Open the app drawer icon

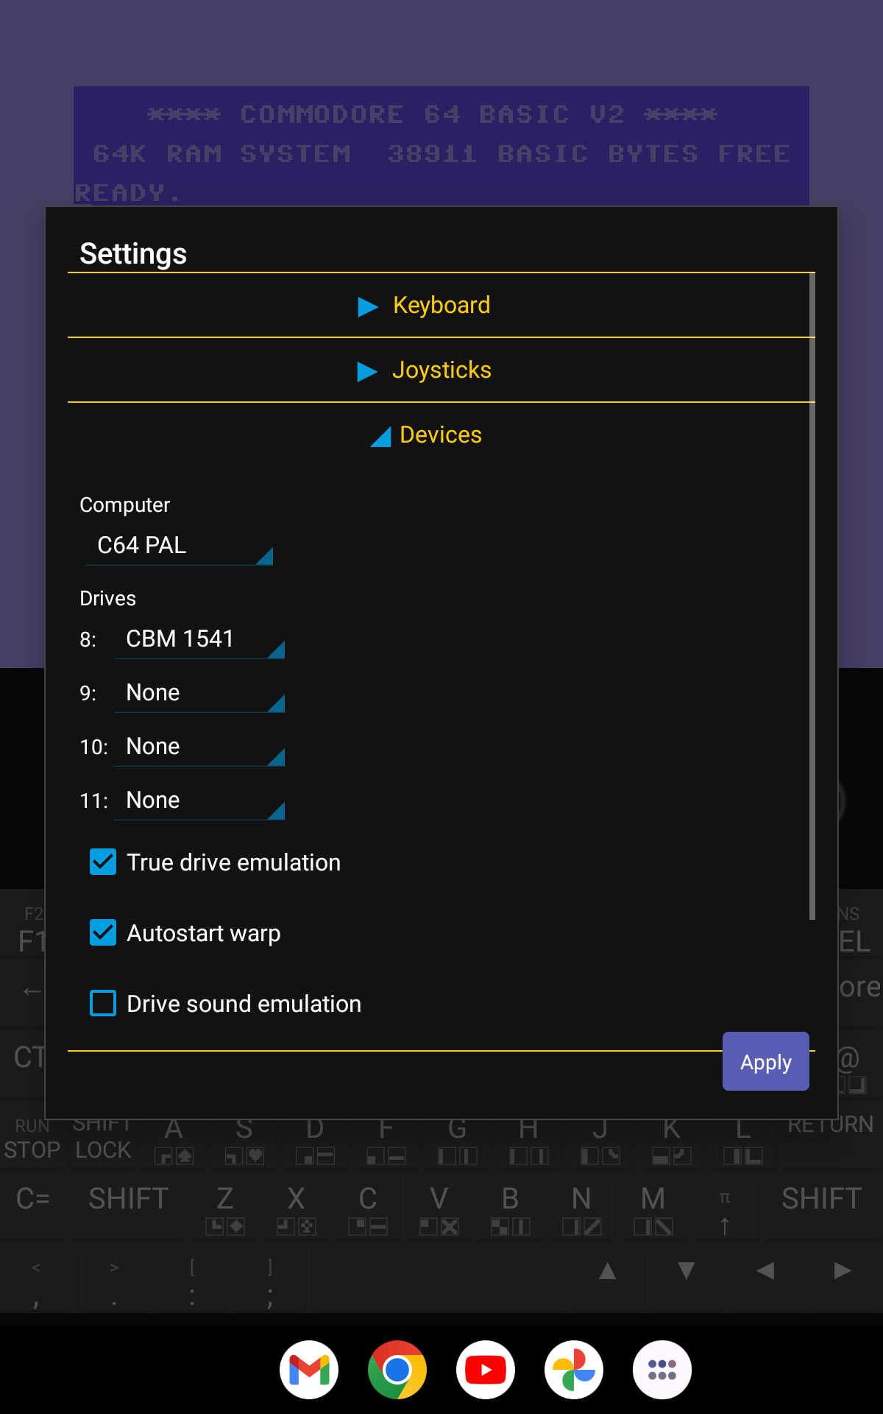662,1370
